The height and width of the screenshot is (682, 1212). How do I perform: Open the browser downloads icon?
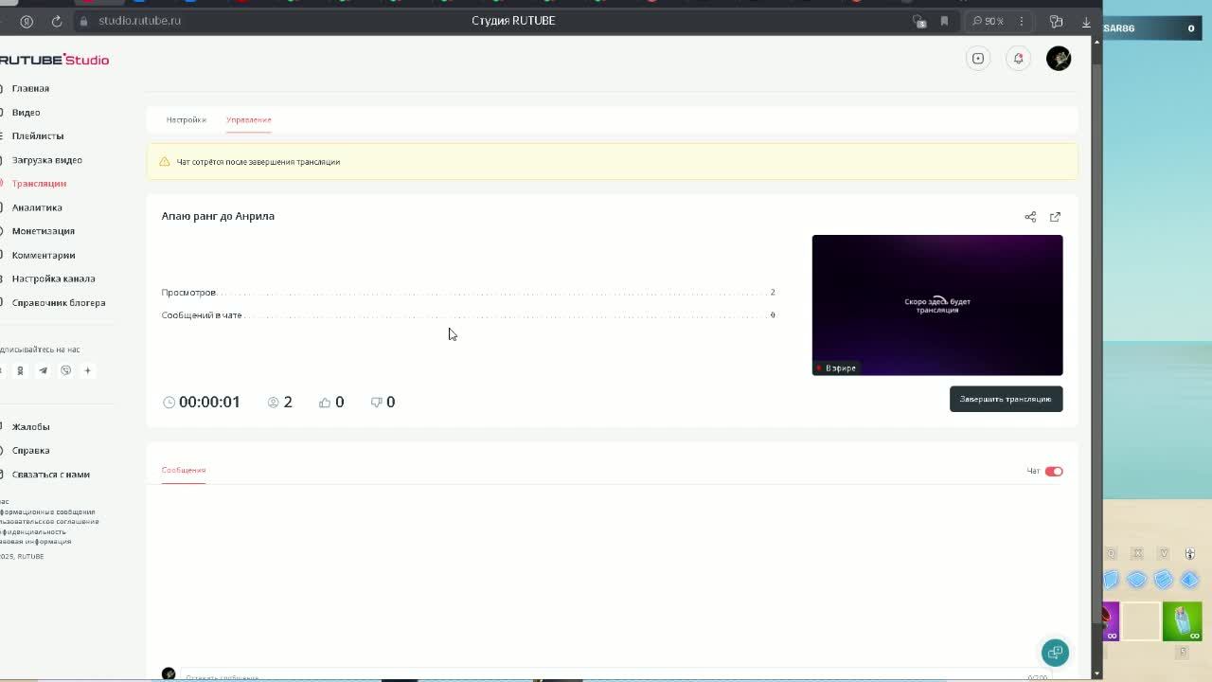[1086, 21]
